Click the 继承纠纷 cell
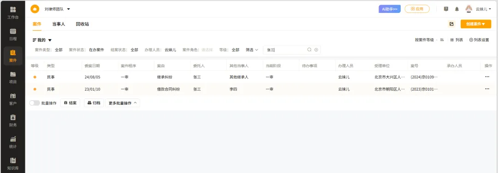 165,77
